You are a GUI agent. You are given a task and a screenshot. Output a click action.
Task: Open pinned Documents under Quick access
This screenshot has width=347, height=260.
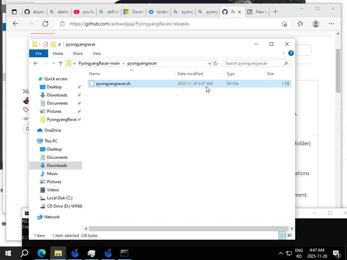[57, 103]
